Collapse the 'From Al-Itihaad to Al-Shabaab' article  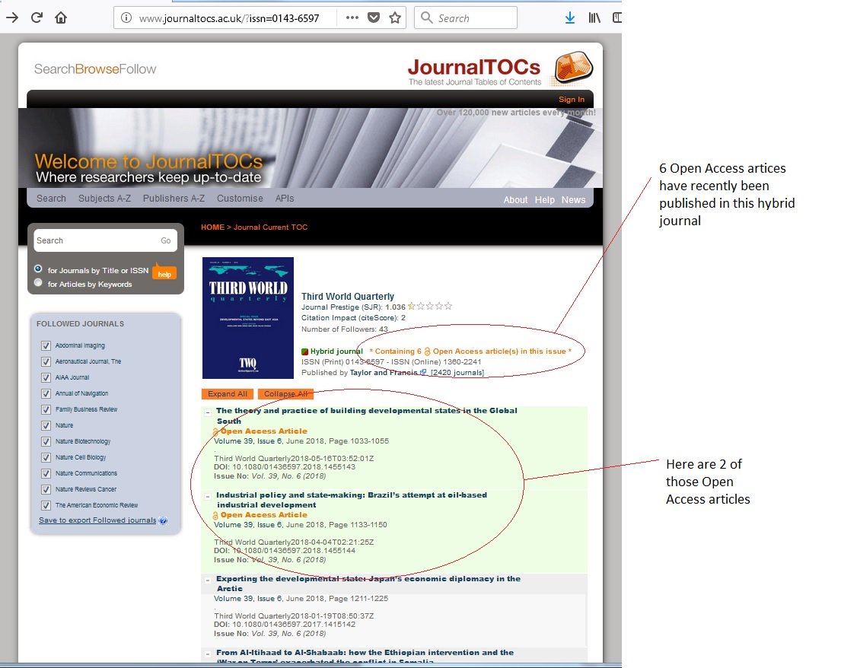(x=208, y=654)
